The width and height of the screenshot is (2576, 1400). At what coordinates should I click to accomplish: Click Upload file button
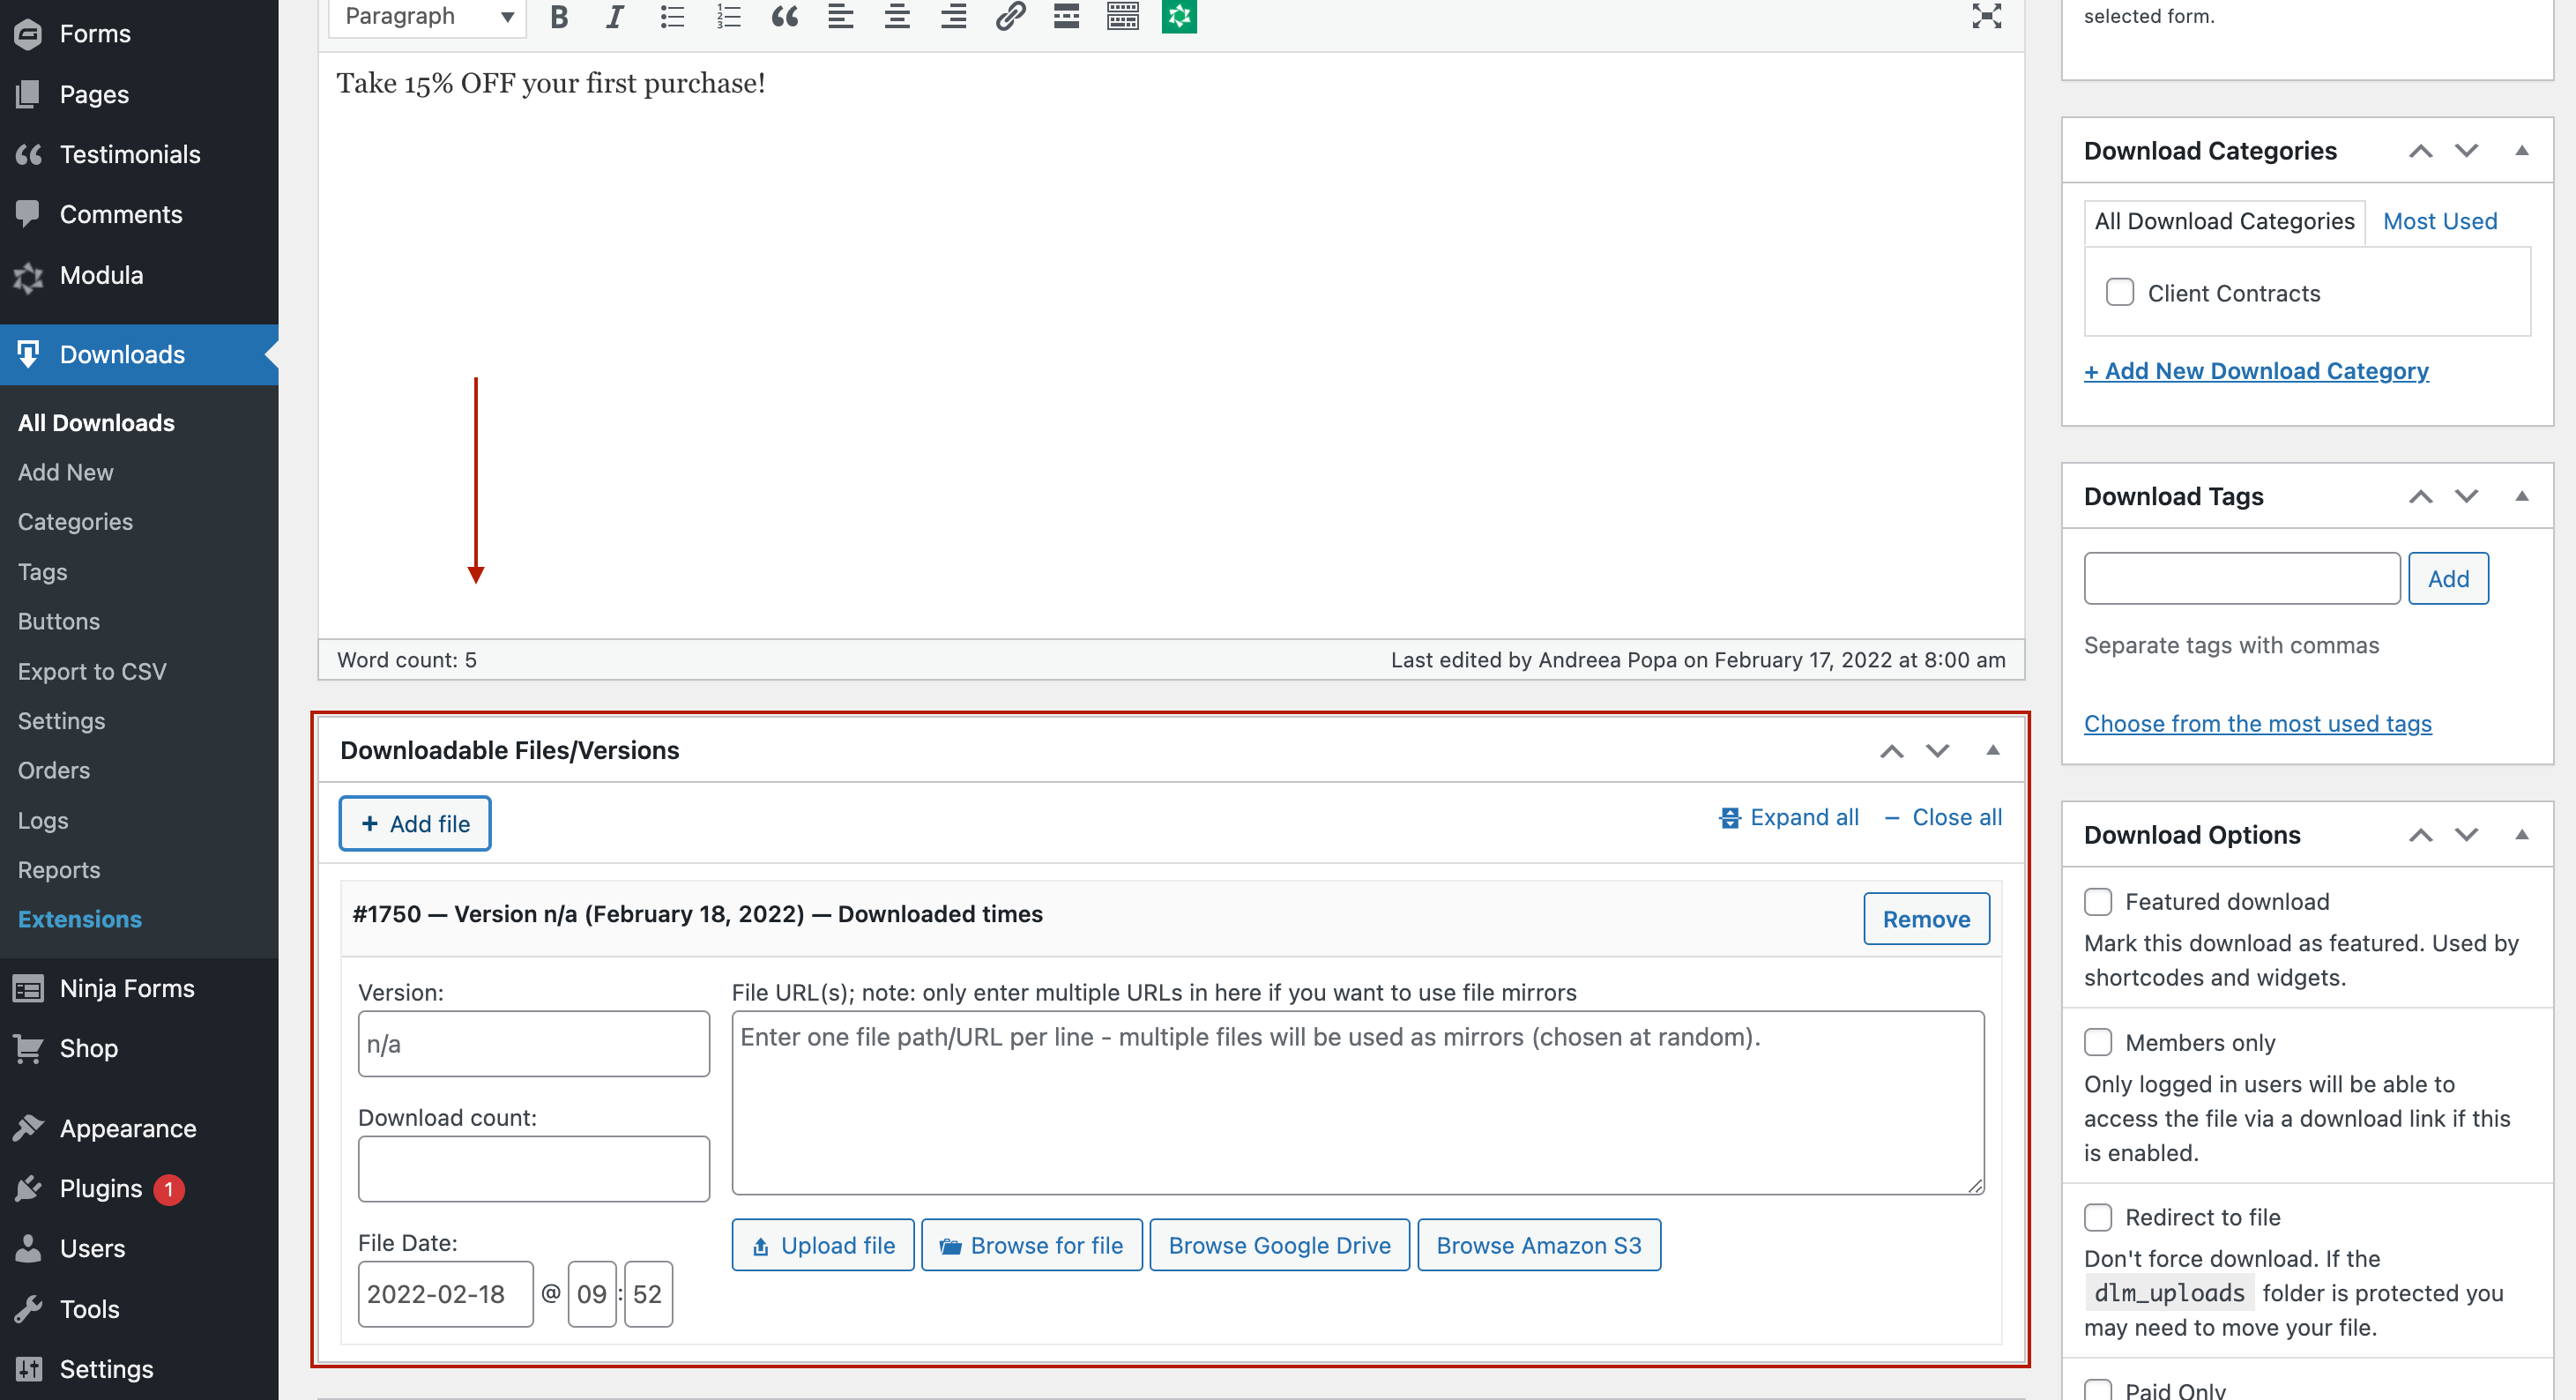pos(820,1243)
